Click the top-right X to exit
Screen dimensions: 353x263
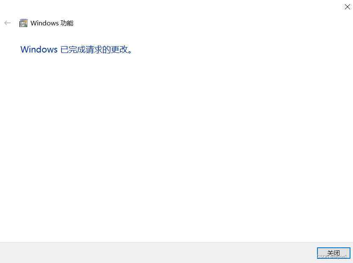point(347,7)
